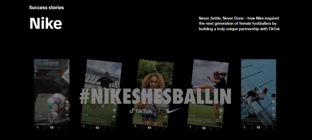Tap Me profile icon in blue-sky staircase phone
The image size is (312, 140).
click(273, 127)
